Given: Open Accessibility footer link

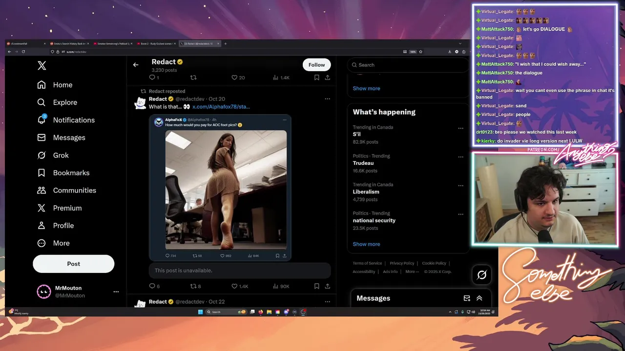Looking at the screenshot, I should tap(364, 272).
